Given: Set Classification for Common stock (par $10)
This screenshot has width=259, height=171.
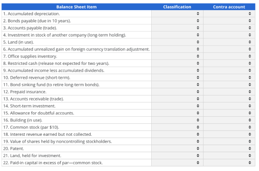Looking at the screenshot, I should coord(177,127).
